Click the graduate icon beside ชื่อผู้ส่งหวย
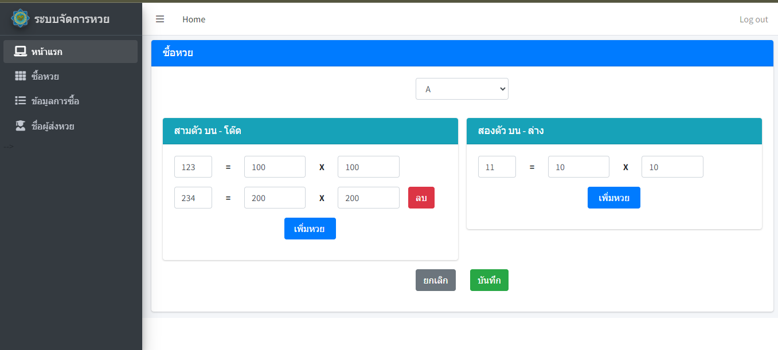The width and height of the screenshot is (778, 350). click(21, 126)
